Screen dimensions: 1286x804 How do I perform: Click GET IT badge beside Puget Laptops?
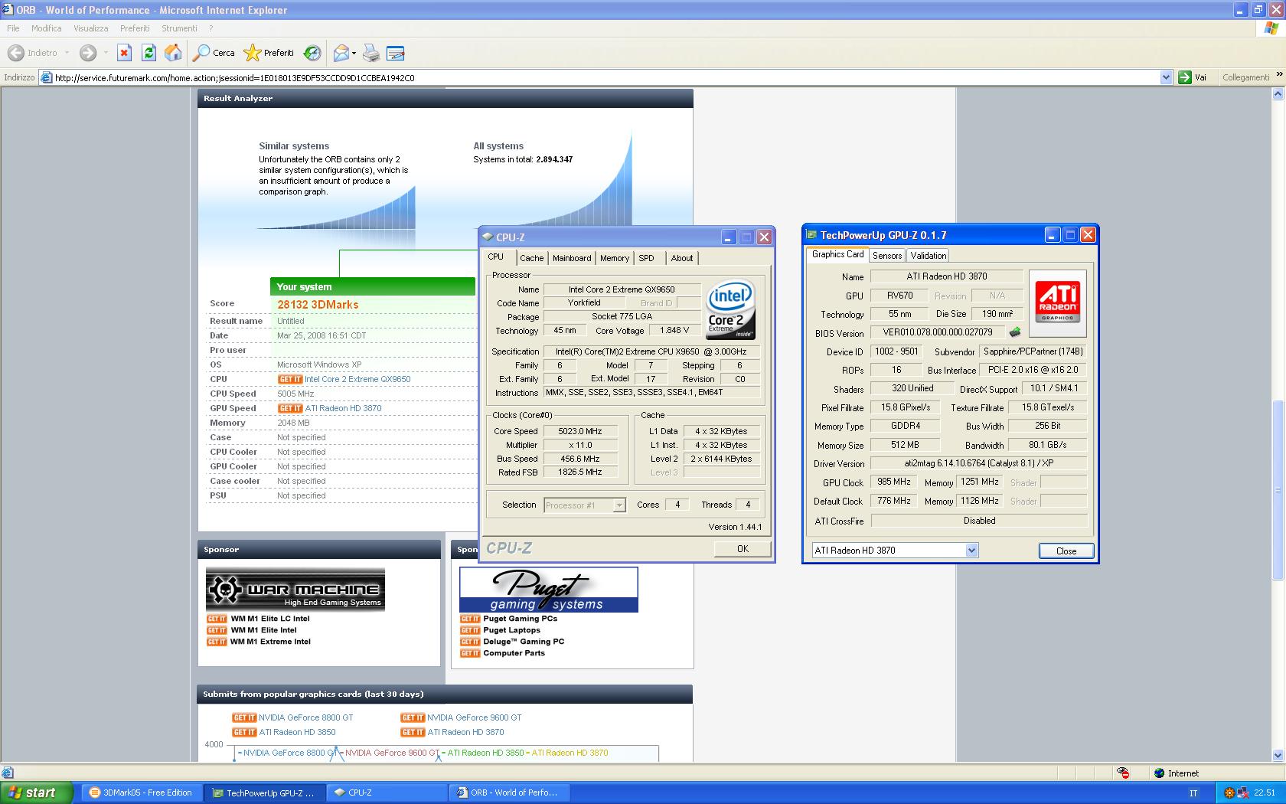(470, 630)
